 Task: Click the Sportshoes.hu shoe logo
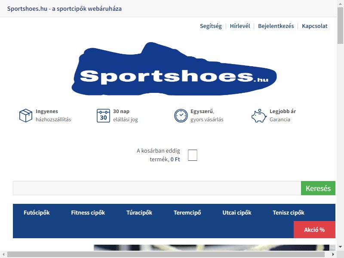pyautogui.click(x=174, y=69)
